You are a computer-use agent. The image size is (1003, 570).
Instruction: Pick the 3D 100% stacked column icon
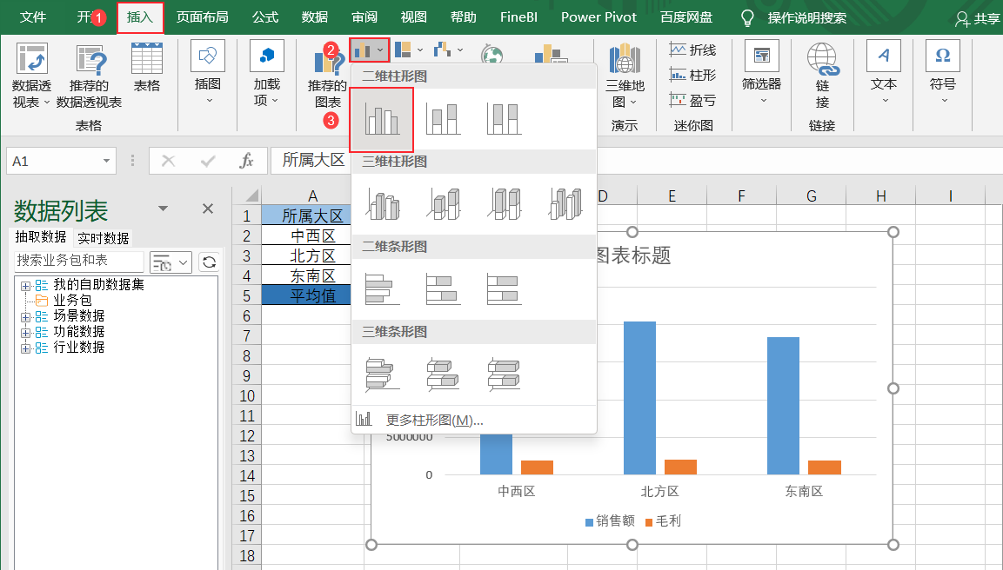point(504,204)
